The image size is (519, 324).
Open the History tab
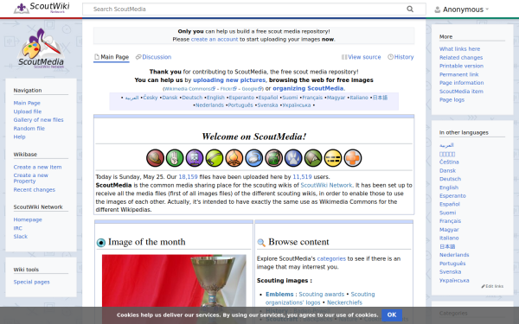400,57
